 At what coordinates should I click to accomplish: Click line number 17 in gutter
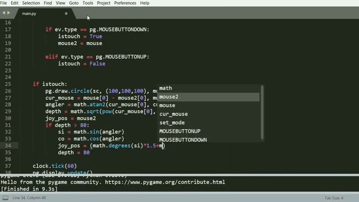(x=8, y=30)
